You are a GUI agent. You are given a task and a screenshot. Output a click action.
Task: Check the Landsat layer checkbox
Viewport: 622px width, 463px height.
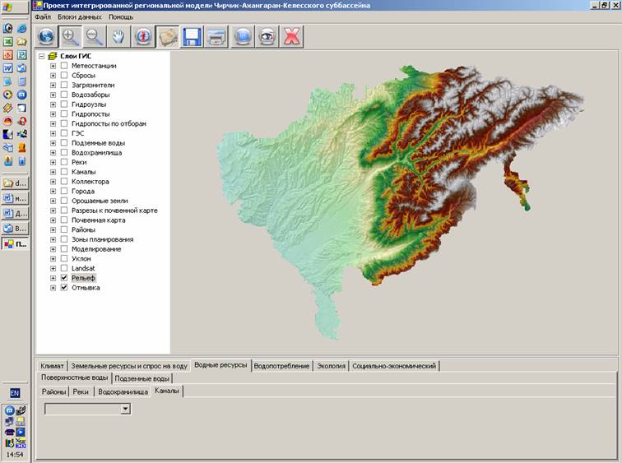[64, 268]
